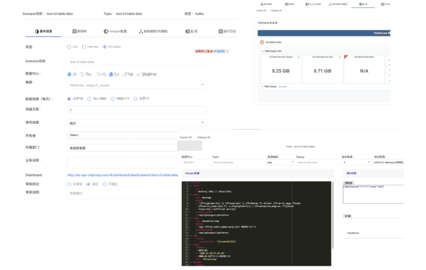Expand the Table Query row
This screenshot has width=426, height=270.
point(263,87)
